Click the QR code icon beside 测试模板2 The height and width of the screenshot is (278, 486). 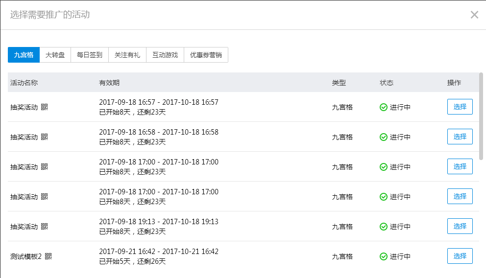coord(48,256)
